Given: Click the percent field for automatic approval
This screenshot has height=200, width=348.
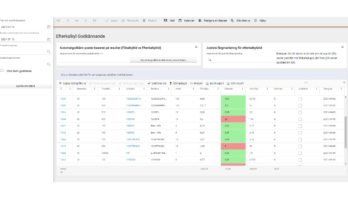Looking at the screenshot, I should [94, 60].
